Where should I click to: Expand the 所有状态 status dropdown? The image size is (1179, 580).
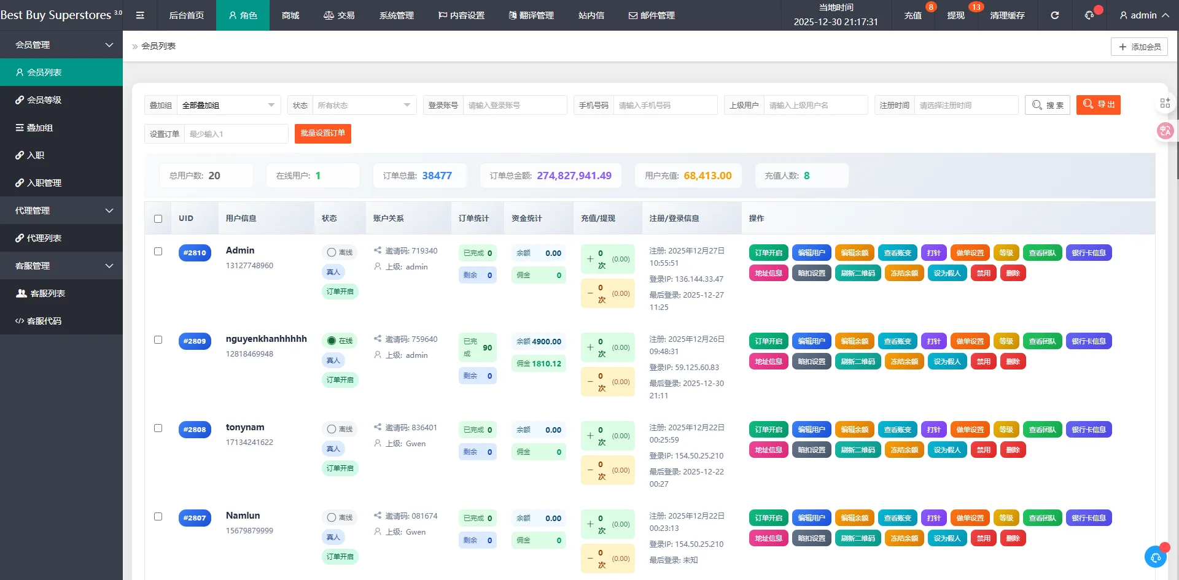click(364, 105)
